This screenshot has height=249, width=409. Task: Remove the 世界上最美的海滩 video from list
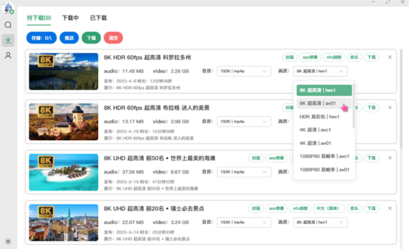[x=390, y=158]
